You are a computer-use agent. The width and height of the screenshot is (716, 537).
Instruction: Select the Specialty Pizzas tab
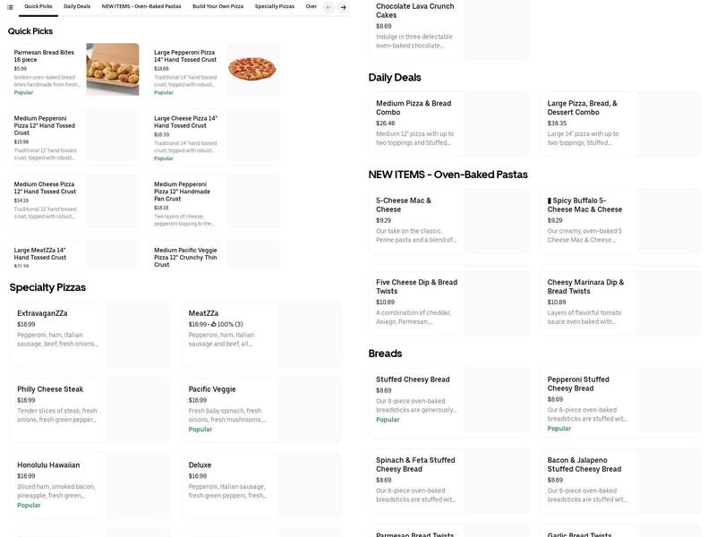(x=276, y=6)
